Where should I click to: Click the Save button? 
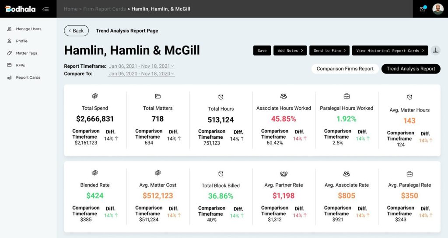click(x=262, y=51)
